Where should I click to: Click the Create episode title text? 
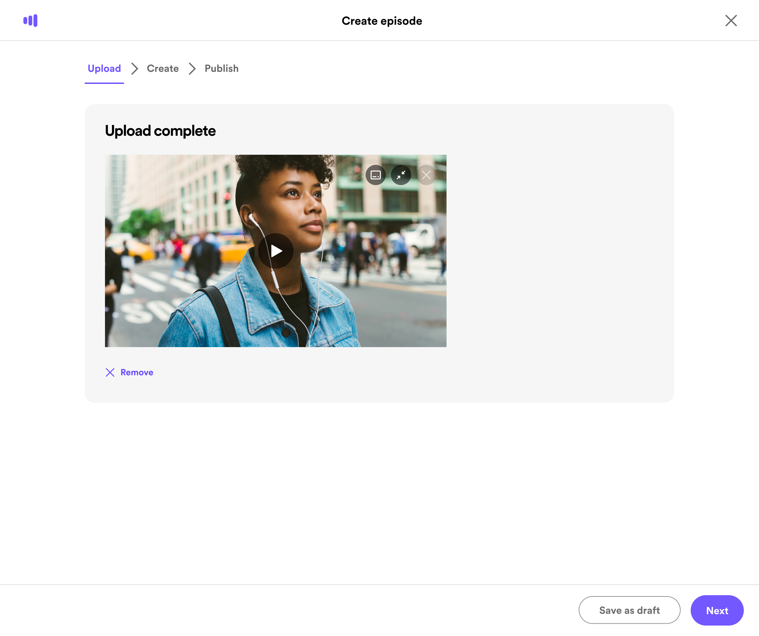[382, 21]
